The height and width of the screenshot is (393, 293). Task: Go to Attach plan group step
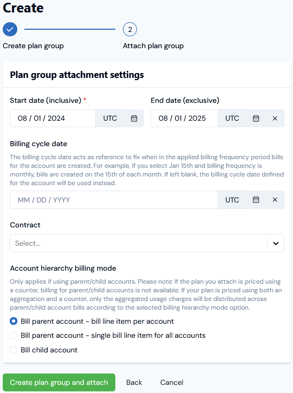[x=153, y=46]
